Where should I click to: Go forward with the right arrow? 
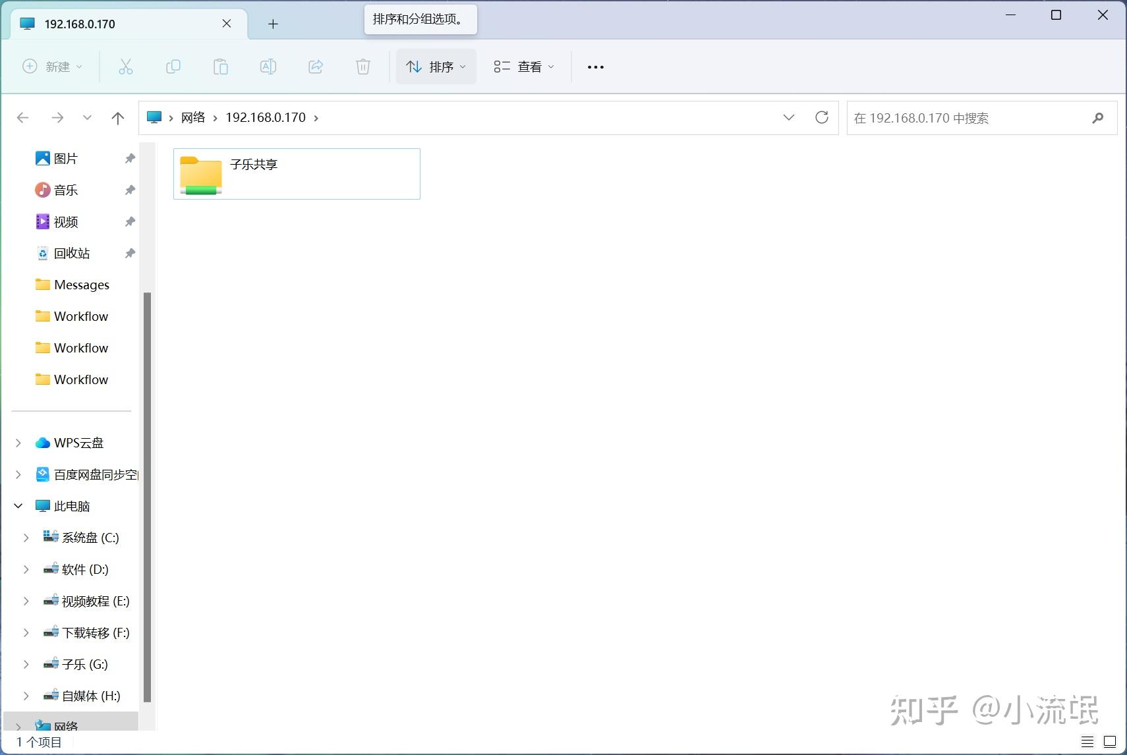coord(57,118)
